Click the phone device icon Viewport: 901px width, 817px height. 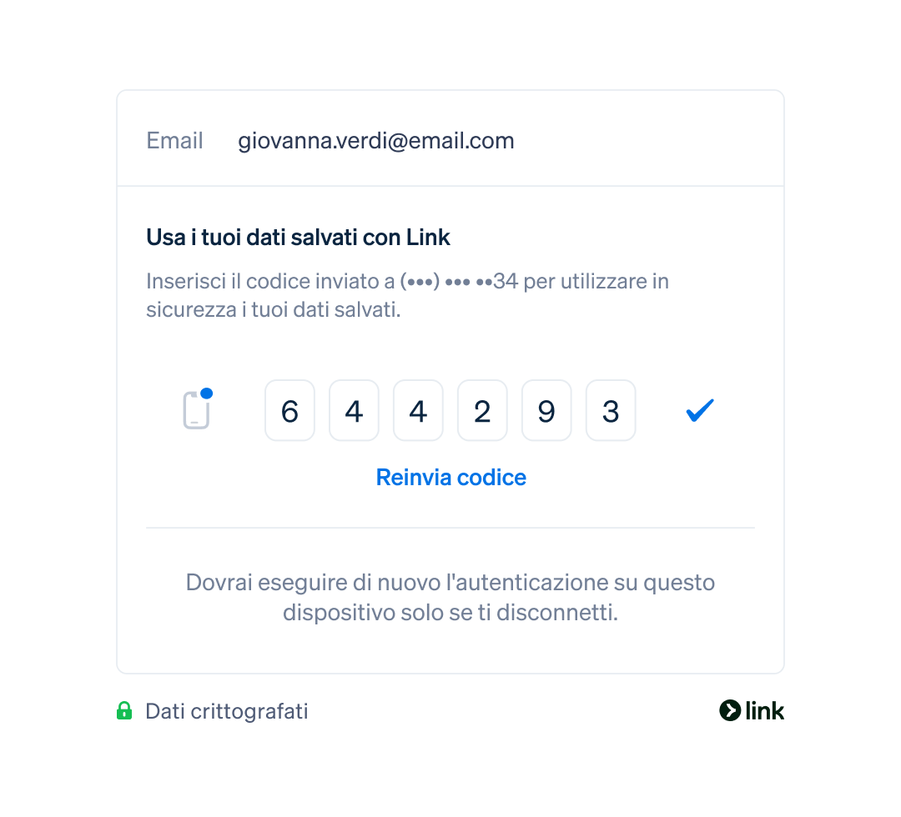[x=196, y=410]
